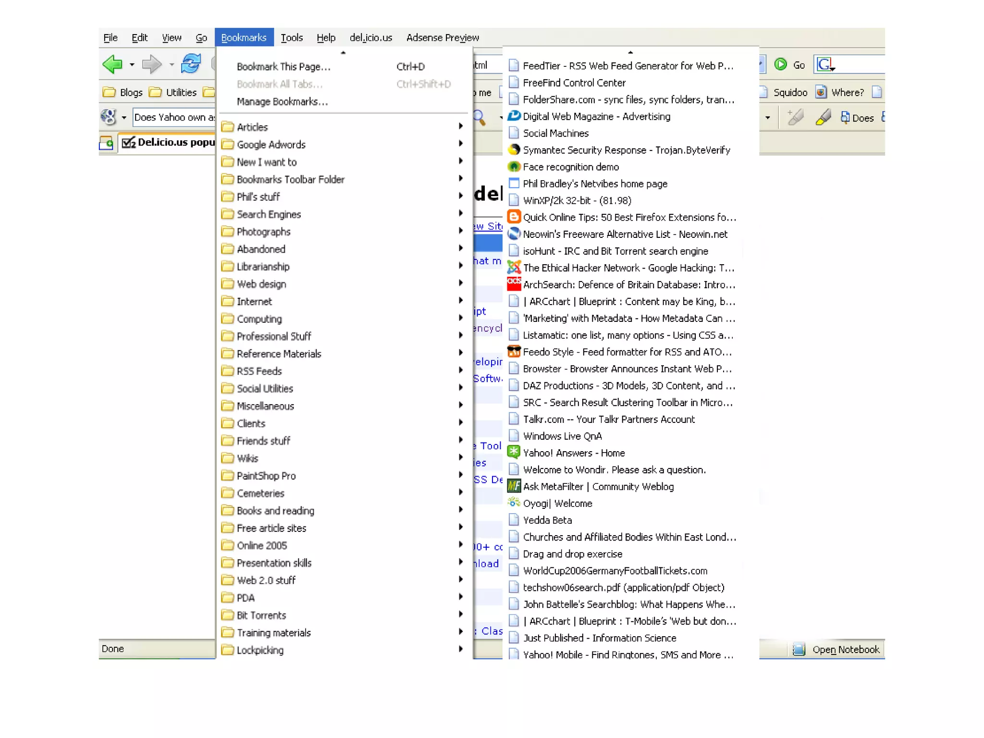
Task: Open the Yahoo! Answers - Home bookmark
Action: tap(574, 453)
